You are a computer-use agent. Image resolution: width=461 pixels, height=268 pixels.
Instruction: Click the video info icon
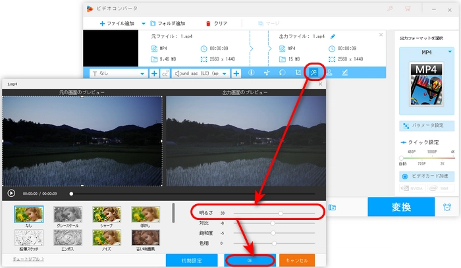coord(251,73)
